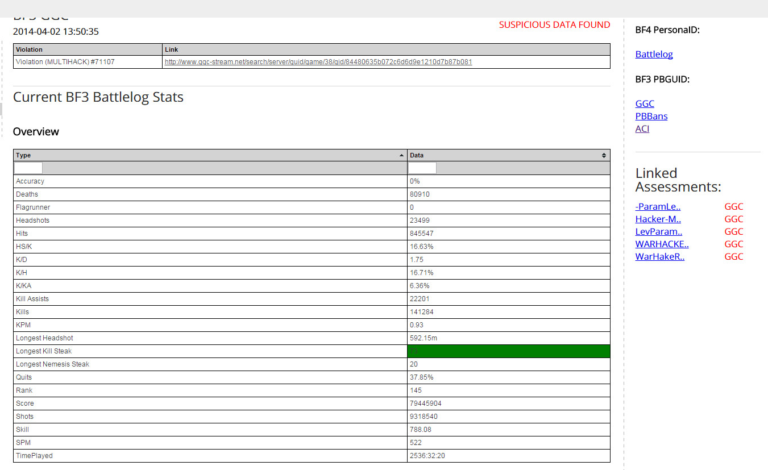Select the K/D value 1.75
Screen dimensions: 768x470
[416, 260]
